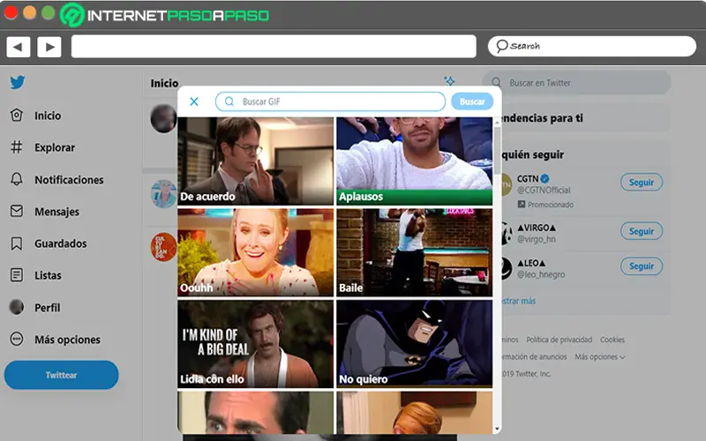Image resolution: width=706 pixels, height=441 pixels.
Task: Select the Oouhh GIF category
Action: pos(255,252)
